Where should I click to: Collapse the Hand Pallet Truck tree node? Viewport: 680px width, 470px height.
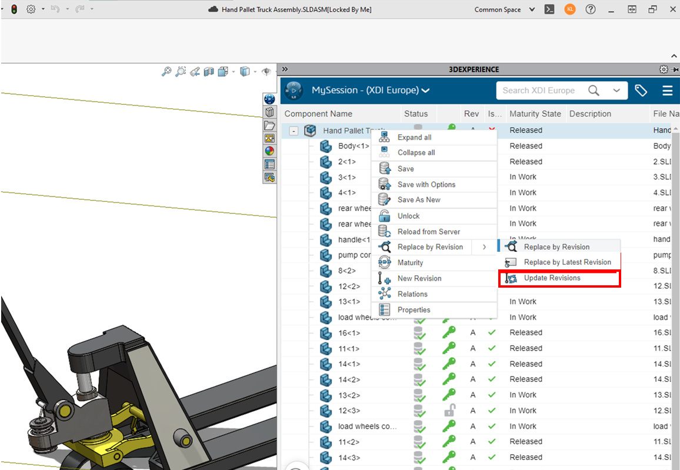294,131
